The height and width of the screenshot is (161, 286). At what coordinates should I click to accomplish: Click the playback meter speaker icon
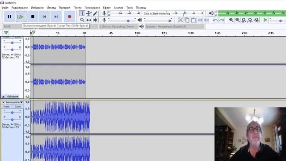point(211,13)
